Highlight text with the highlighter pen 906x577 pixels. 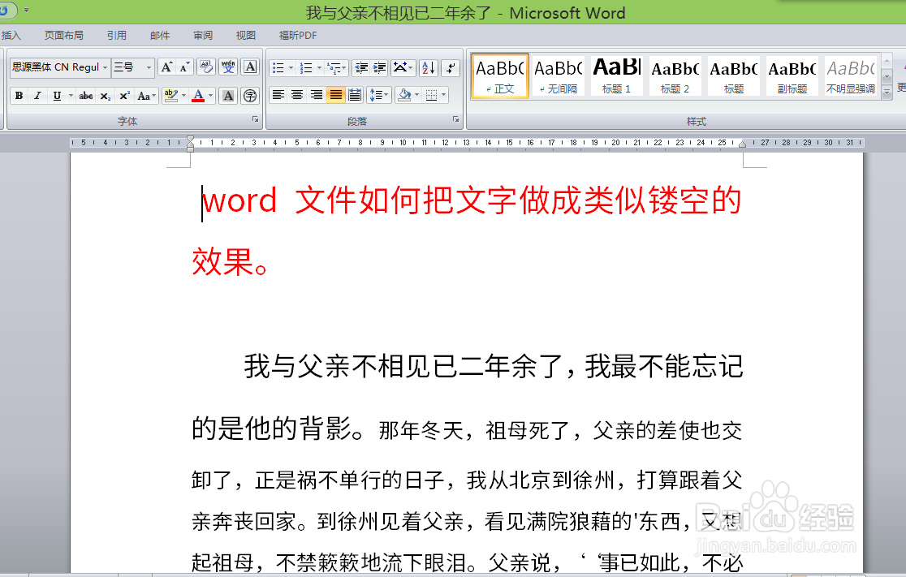click(x=170, y=96)
